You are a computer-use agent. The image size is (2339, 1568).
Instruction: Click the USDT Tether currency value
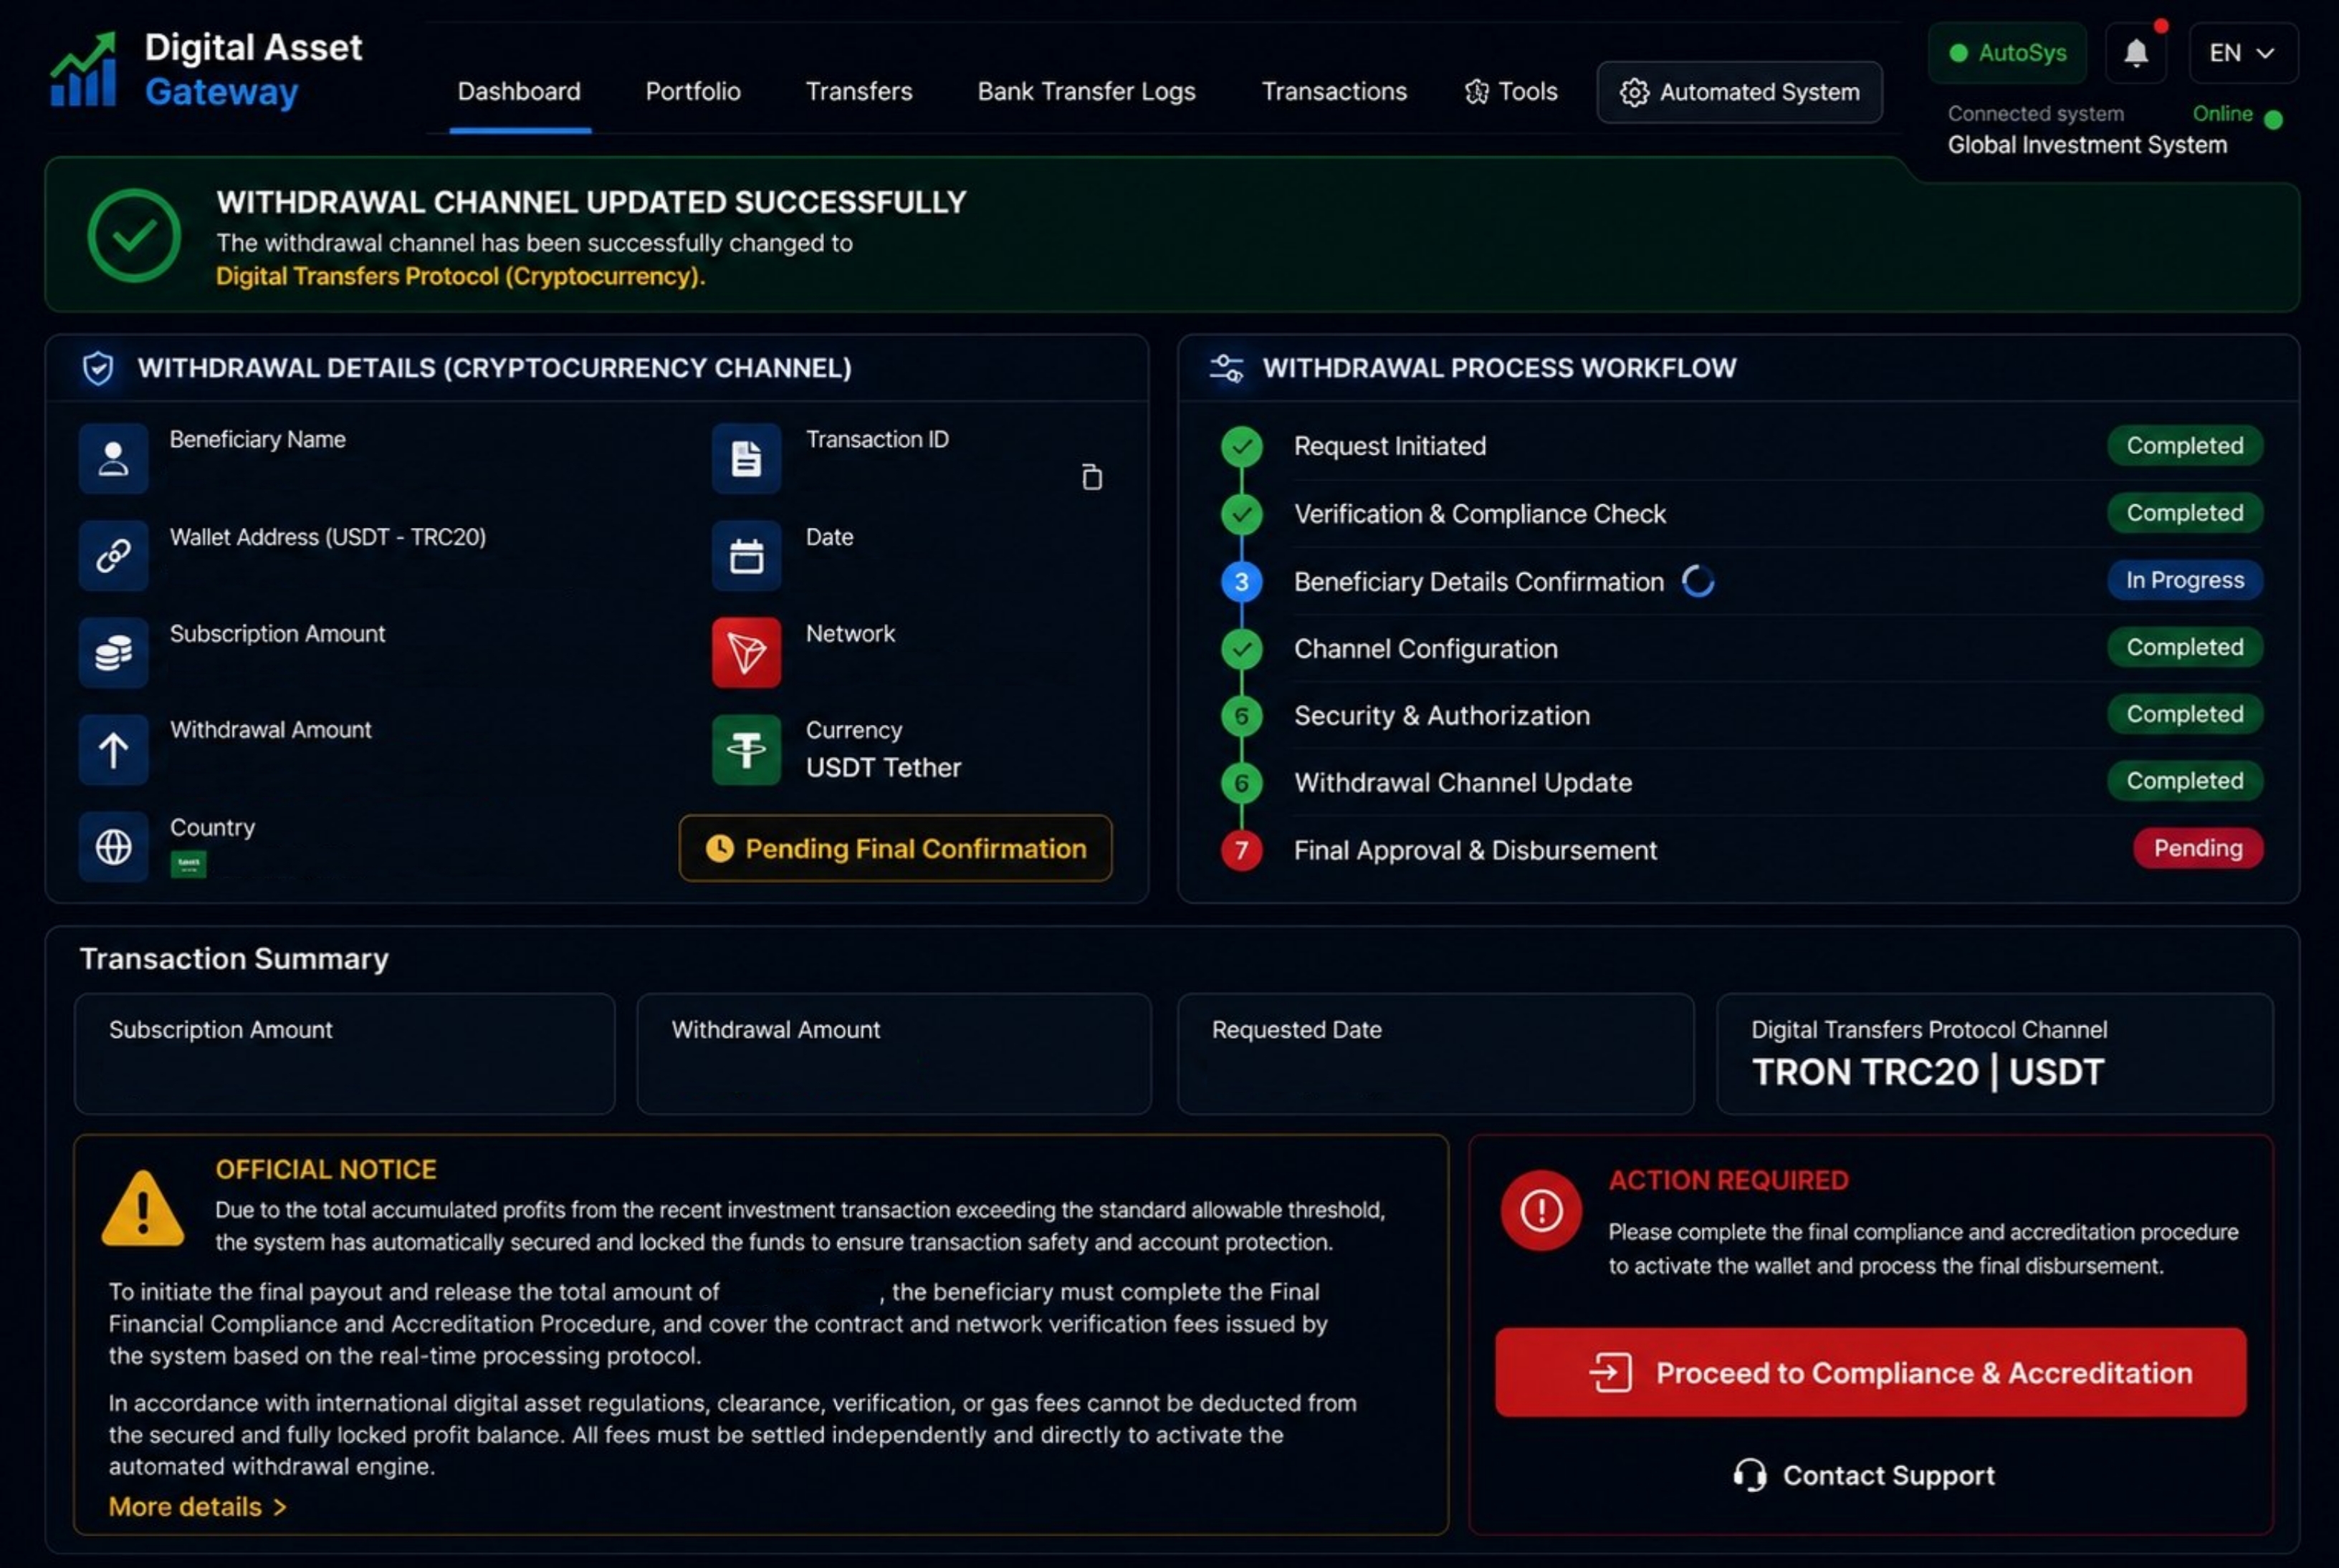[x=884, y=767]
